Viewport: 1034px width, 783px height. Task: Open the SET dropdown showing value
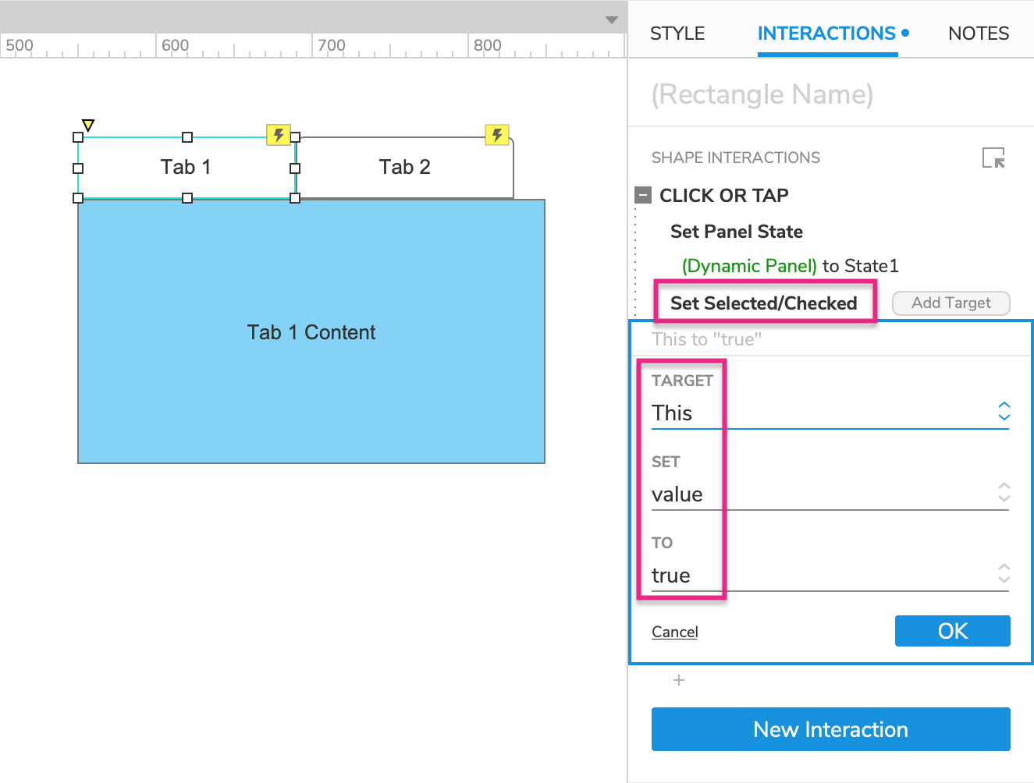pyautogui.click(x=830, y=494)
